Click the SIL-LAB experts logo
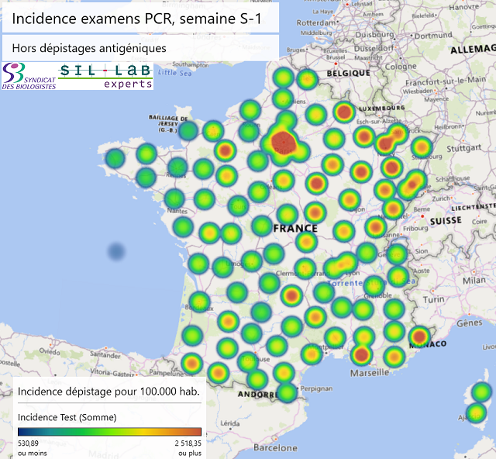Viewport: 496px width, 459px height. point(106,76)
